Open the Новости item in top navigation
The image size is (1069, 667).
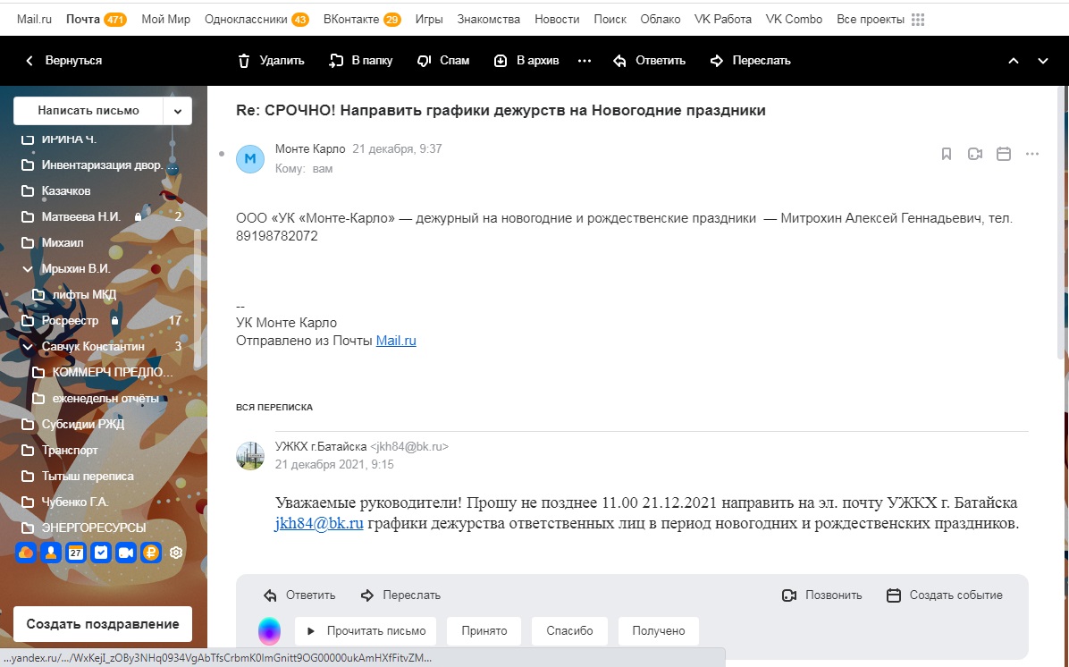557,19
